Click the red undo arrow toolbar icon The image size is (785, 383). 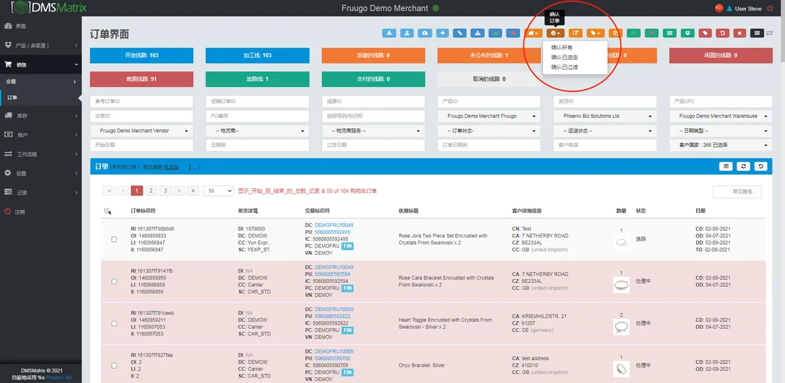[x=722, y=33]
